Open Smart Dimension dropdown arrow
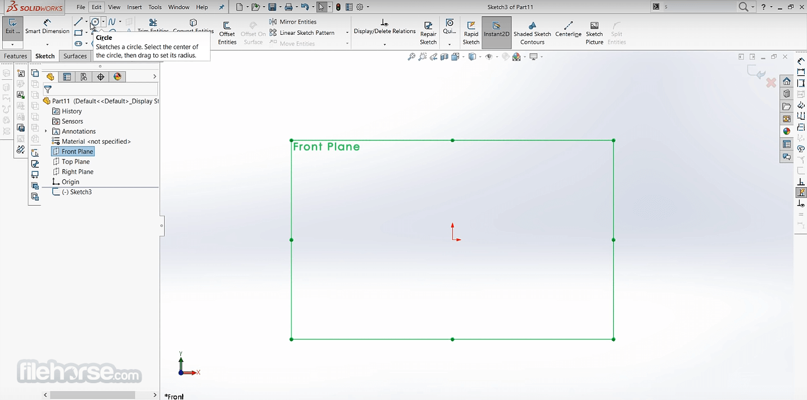 point(47,44)
